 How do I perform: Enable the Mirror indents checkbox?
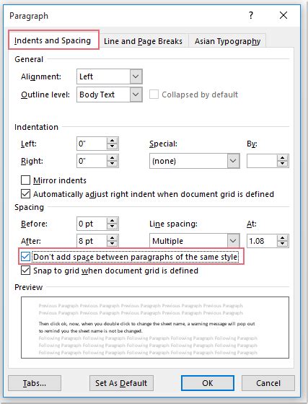tap(25, 180)
